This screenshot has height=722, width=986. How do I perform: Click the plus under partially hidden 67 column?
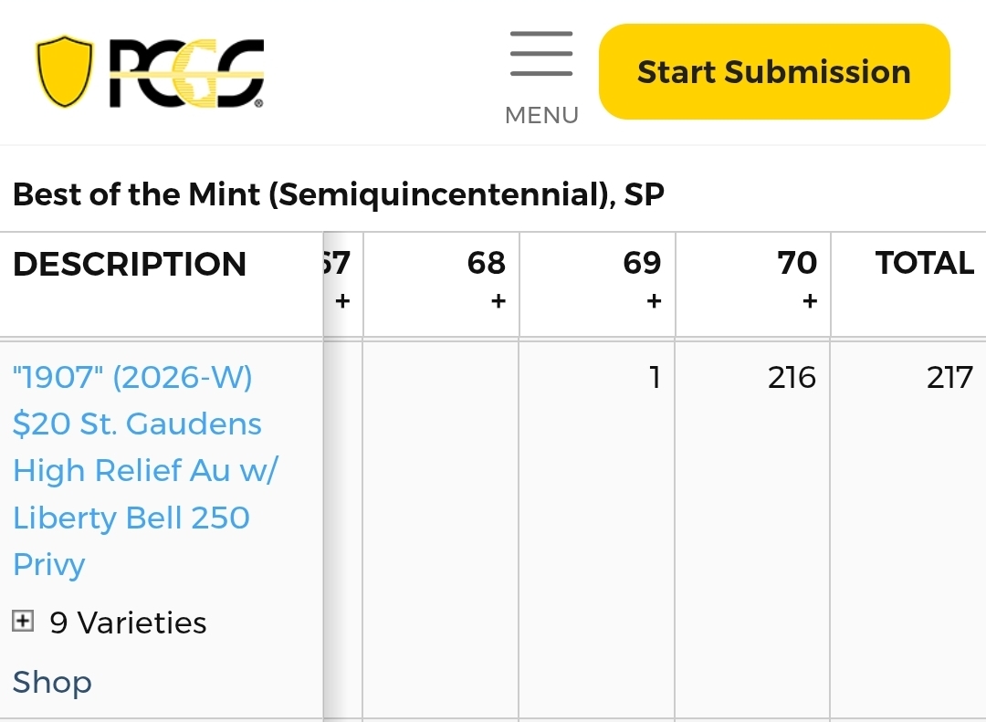tap(342, 301)
